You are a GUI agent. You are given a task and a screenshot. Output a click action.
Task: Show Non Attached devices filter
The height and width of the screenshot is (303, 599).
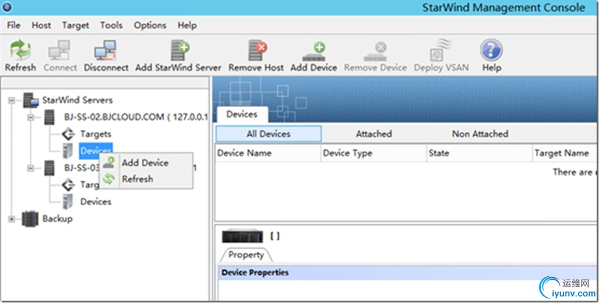click(480, 134)
